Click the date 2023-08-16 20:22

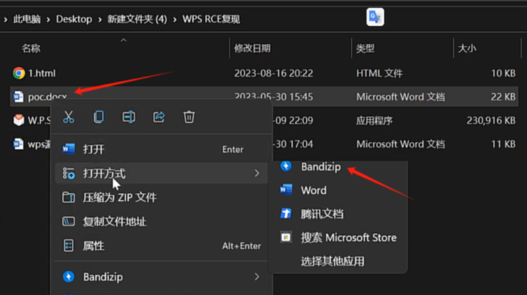click(274, 73)
